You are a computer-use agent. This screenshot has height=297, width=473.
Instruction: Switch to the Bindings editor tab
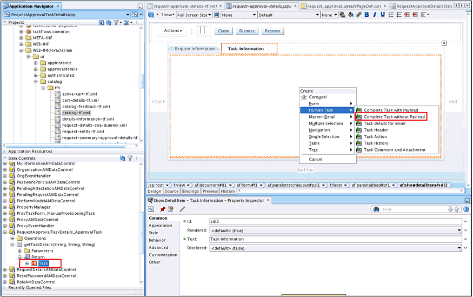(x=190, y=191)
